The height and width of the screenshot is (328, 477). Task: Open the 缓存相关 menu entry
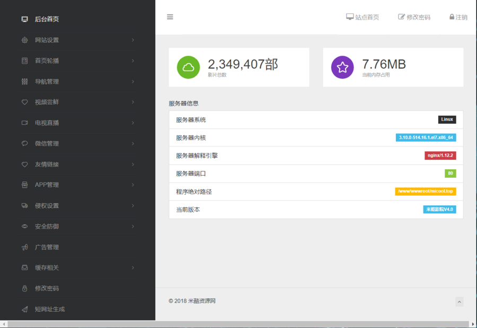47,268
